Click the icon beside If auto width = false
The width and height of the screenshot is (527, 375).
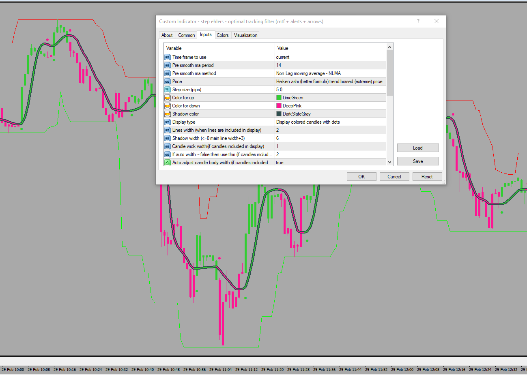167,154
